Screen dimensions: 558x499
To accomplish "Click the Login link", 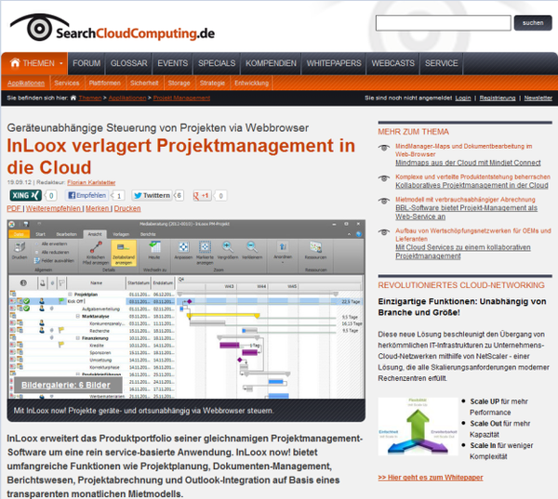I will pos(463,98).
